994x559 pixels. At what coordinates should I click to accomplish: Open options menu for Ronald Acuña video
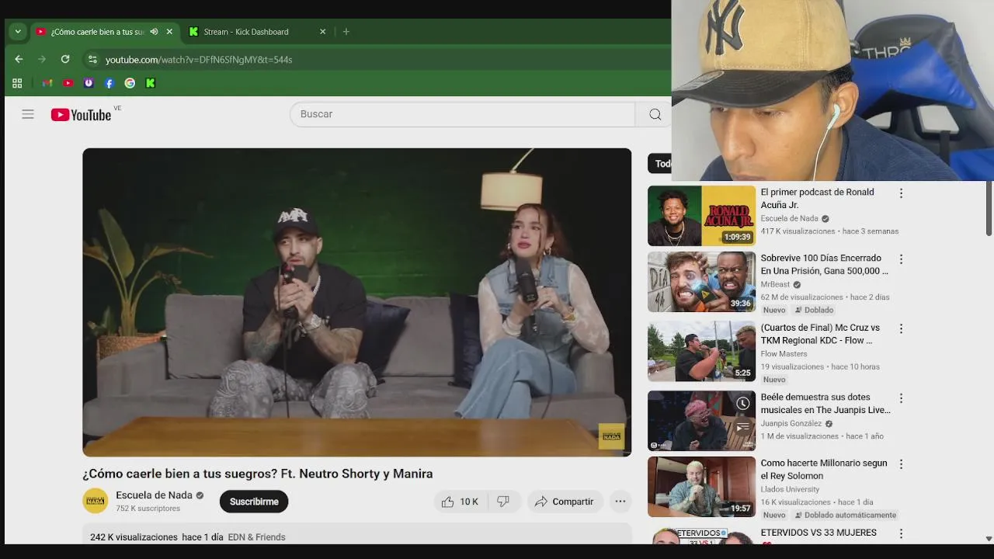coord(901,193)
